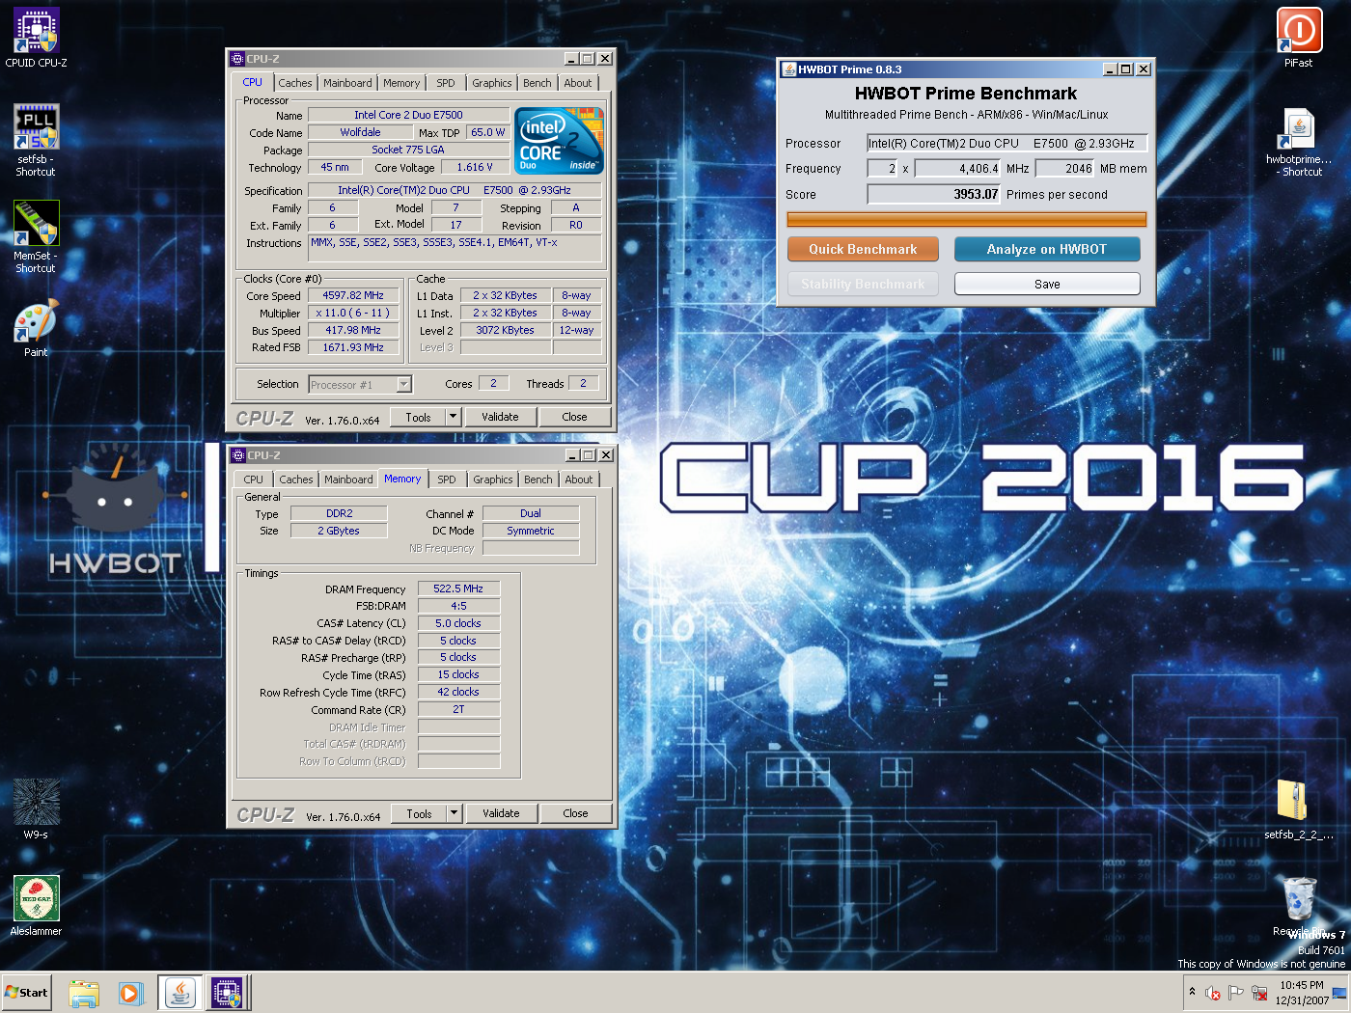Viewport: 1351px width, 1013px height.
Task: Click the Code Name Wolfdale value
Action: (x=360, y=132)
